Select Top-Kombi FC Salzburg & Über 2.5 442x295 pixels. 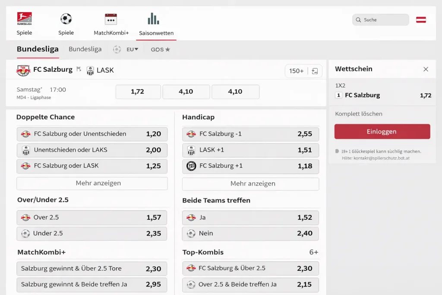tap(250, 268)
